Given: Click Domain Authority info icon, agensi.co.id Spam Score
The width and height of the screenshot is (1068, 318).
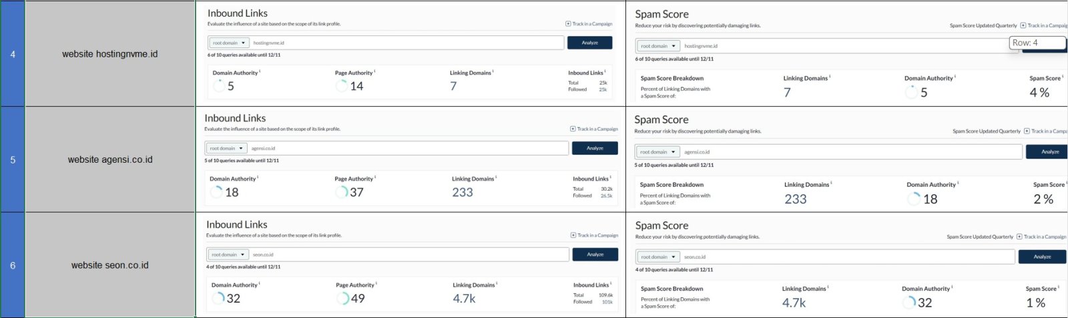Looking at the screenshot, I should 958,183.
